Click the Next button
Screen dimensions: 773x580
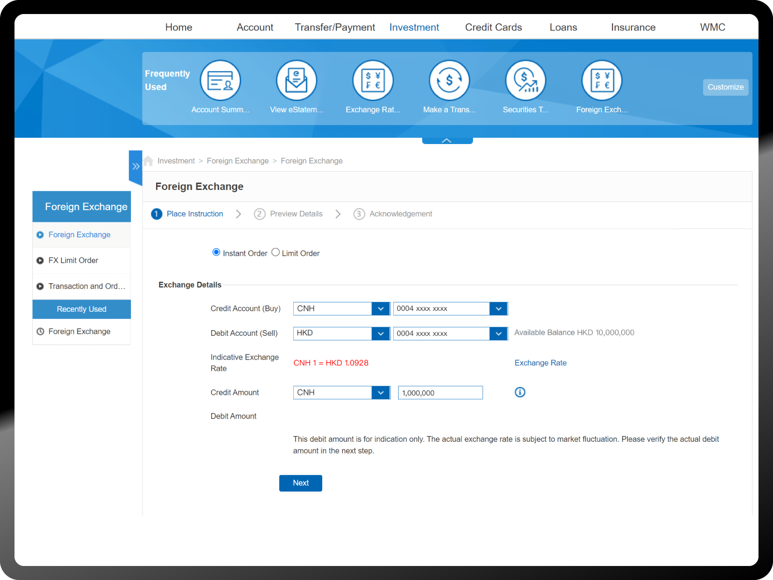[x=301, y=483]
